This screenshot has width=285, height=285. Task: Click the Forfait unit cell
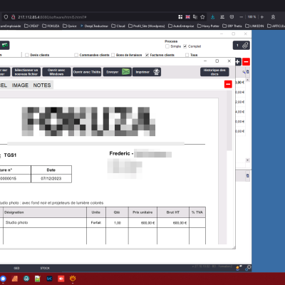click(x=96, y=222)
